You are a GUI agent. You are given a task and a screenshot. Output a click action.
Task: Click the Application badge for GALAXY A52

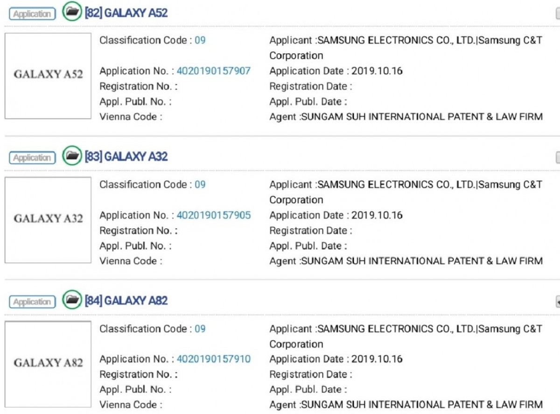tap(32, 14)
